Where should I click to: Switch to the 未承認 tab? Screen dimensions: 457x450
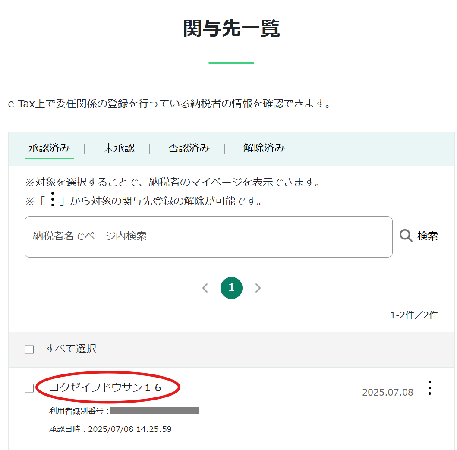(119, 148)
